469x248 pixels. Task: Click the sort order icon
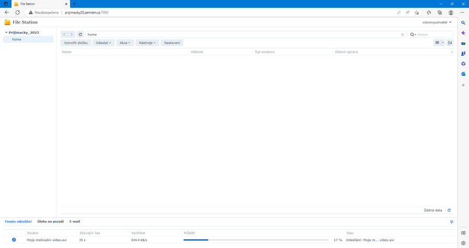point(450,43)
